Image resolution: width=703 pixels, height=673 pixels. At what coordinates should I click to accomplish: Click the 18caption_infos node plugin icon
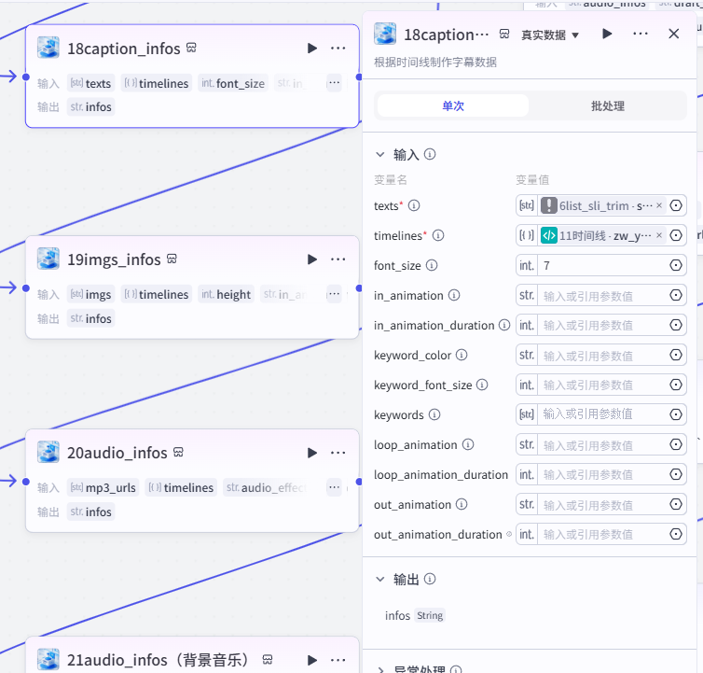click(48, 48)
